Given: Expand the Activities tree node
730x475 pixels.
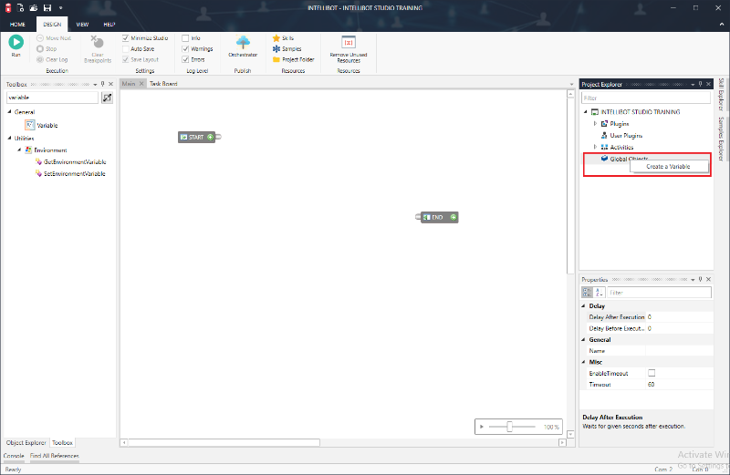Looking at the screenshot, I should [595, 147].
